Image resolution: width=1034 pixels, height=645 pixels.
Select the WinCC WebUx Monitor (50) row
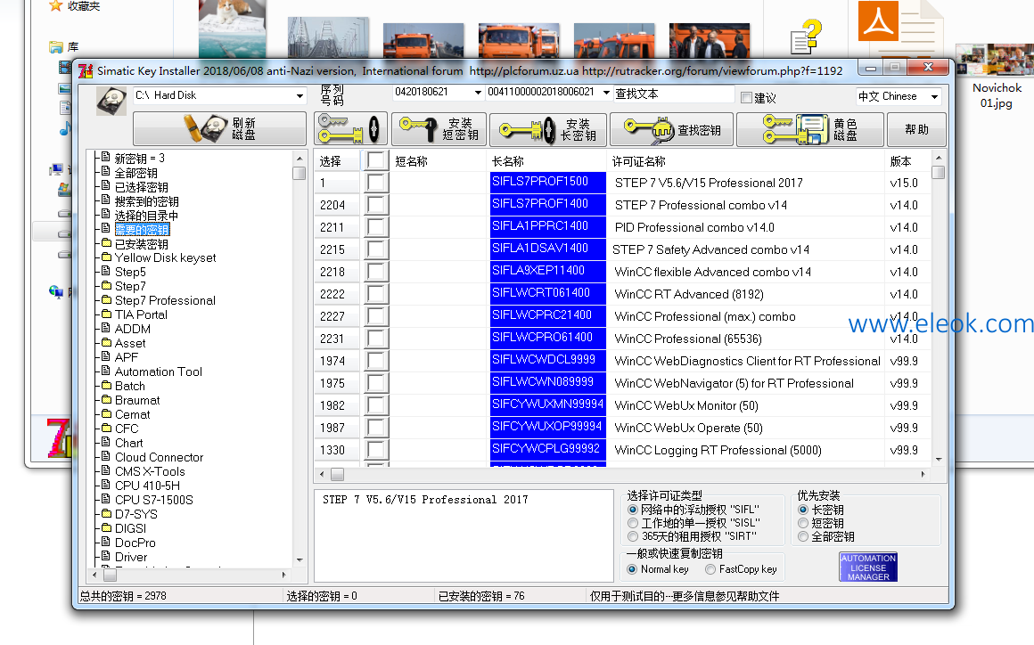tap(622, 405)
